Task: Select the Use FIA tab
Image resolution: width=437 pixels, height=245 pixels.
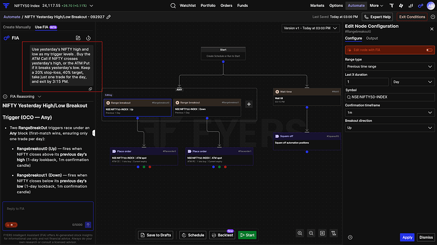Action: (x=46, y=27)
